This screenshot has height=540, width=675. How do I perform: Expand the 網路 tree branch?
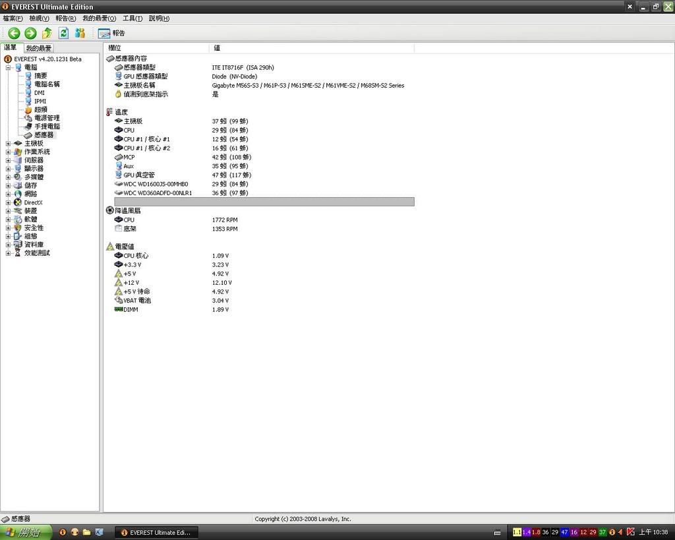coord(8,195)
